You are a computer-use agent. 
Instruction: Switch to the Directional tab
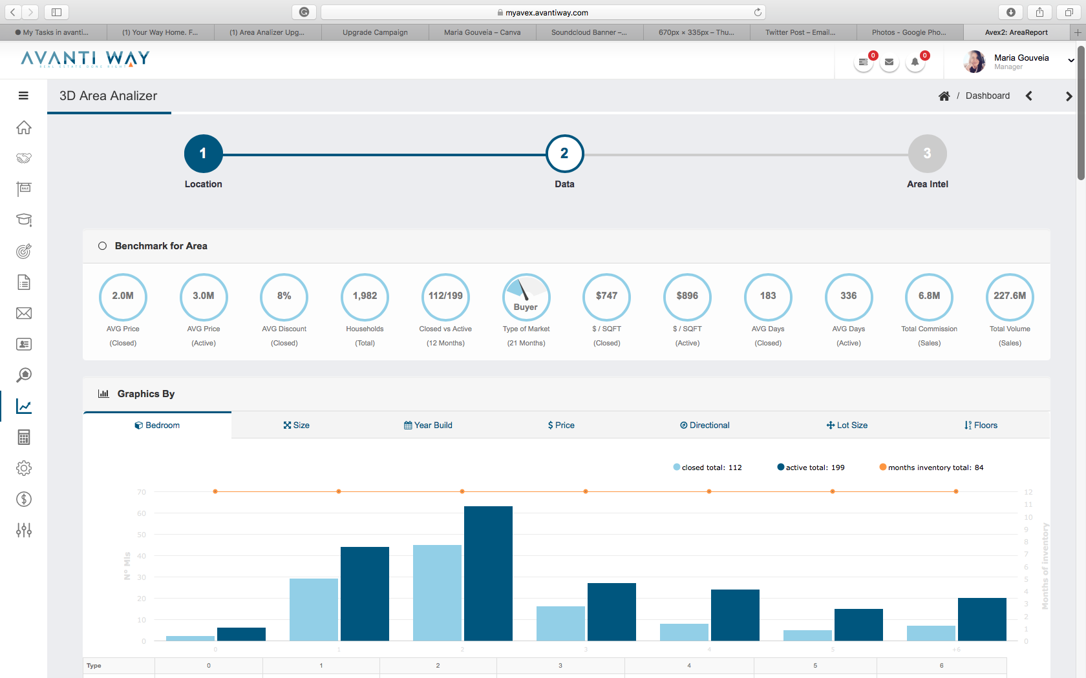tap(705, 425)
